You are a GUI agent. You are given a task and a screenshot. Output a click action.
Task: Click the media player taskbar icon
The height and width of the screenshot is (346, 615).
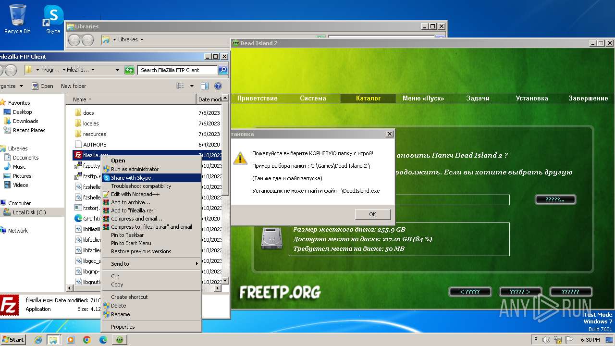(x=71, y=340)
